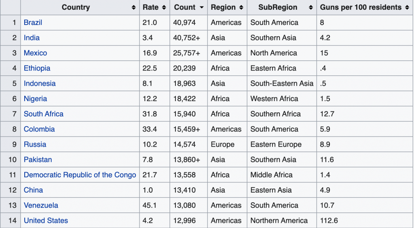This screenshot has width=414, height=228.
Task: Open Democratic Republic of the Congo link
Action: (80, 175)
